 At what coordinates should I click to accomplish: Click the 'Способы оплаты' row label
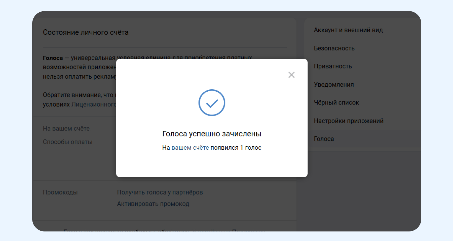pos(67,142)
